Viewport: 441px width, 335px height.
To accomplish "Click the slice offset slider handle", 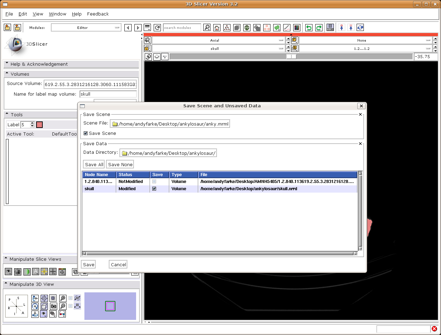I will point(291,57).
